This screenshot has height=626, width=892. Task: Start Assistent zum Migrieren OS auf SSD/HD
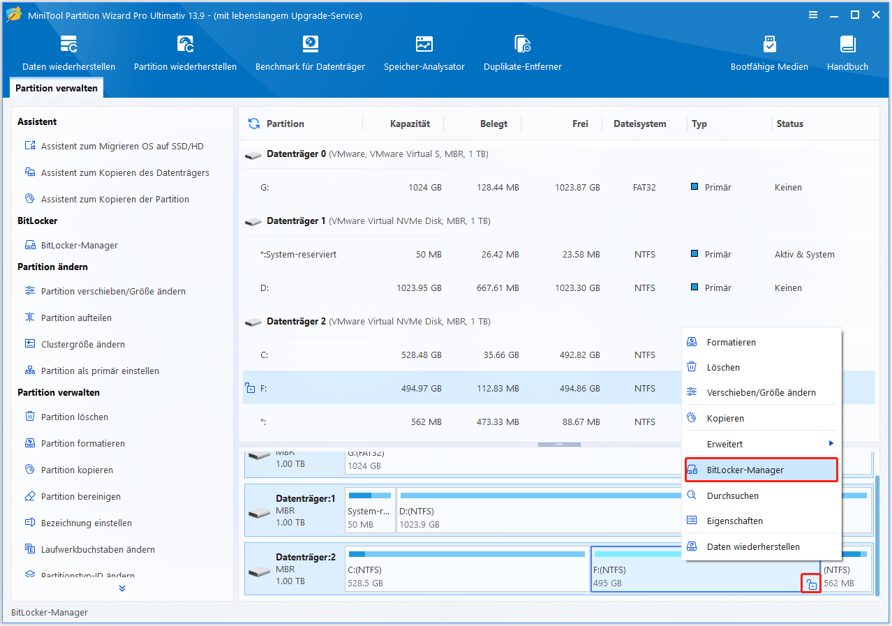click(114, 147)
